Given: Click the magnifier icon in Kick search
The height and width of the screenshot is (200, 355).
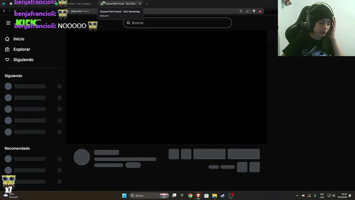Looking at the screenshot, I should pyautogui.click(x=128, y=23).
